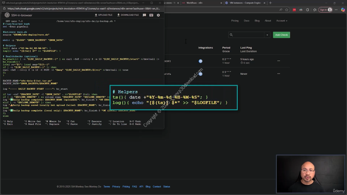Switch to the Workflows - n8n tab
Image resolution: width=347 pixels, height=195 pixels.
pyautogui.click(x=194, y=3)
